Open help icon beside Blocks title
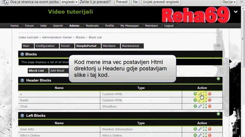This screenshot has height=137, width=245. [22, 54]
